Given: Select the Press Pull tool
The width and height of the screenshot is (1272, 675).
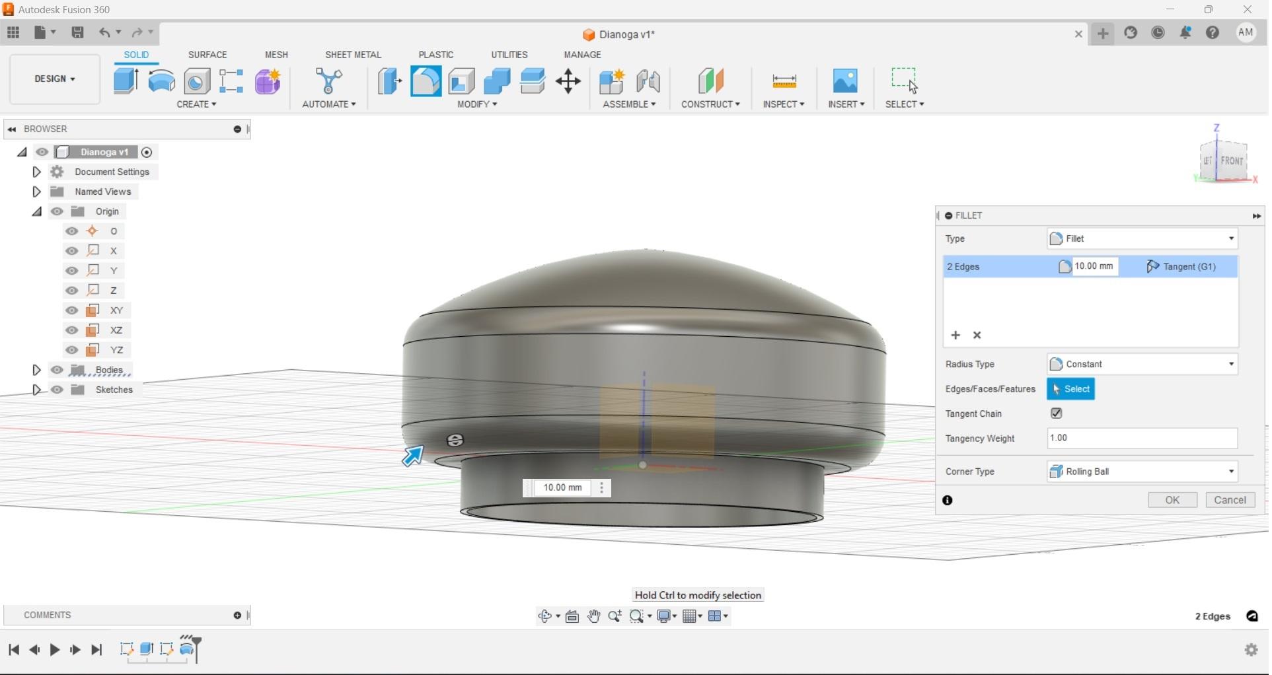Looking at the screenshot, I should [x=390, y=81].
